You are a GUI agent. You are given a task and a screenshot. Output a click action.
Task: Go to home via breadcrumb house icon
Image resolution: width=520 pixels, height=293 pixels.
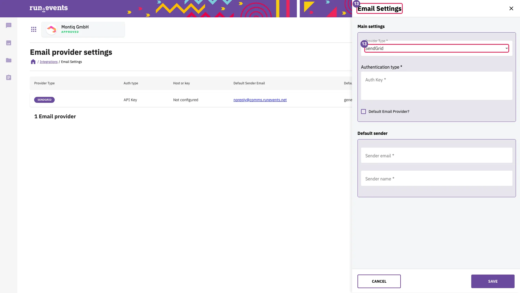(33, 62)
